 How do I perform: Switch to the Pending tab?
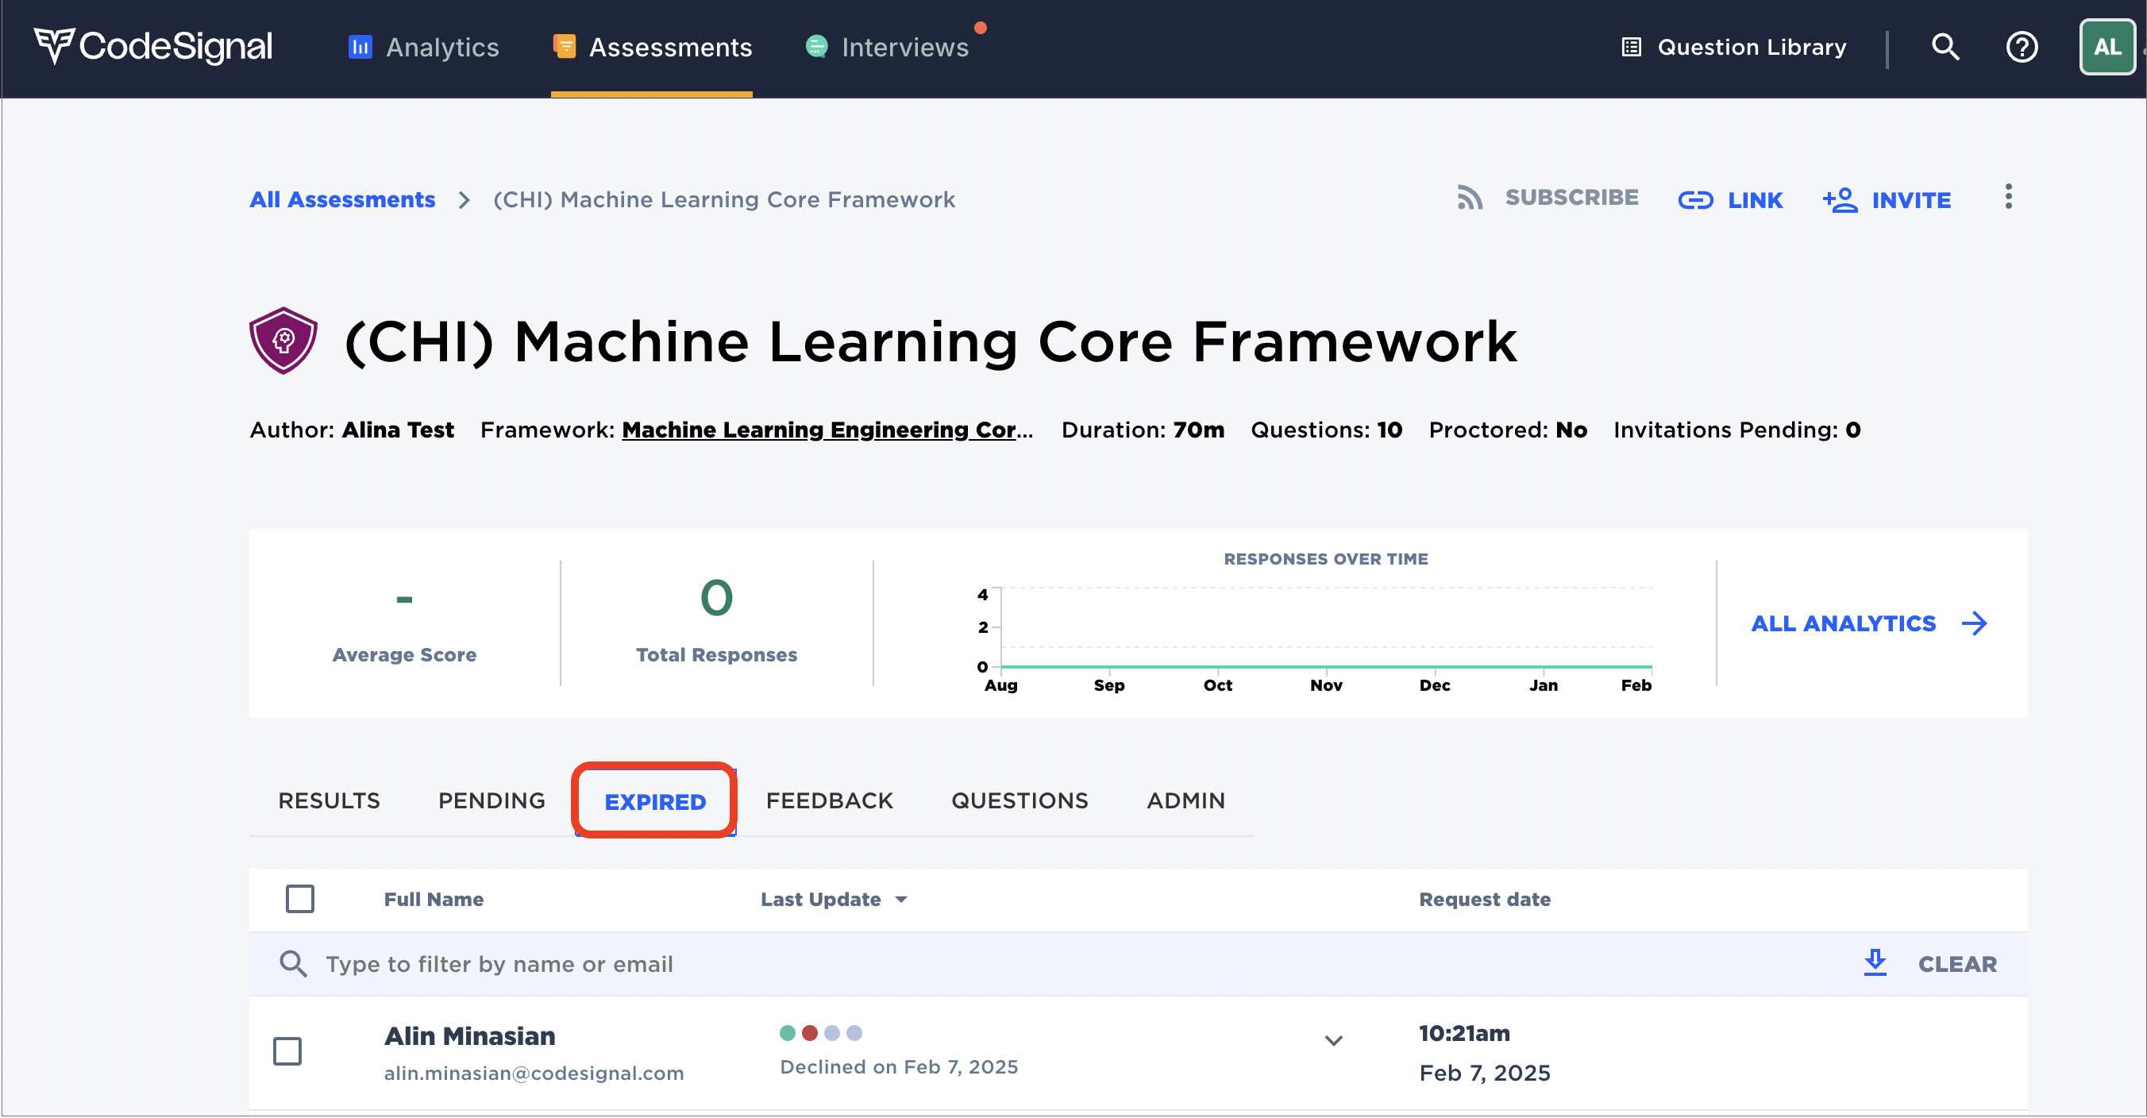tap(491, 800)
